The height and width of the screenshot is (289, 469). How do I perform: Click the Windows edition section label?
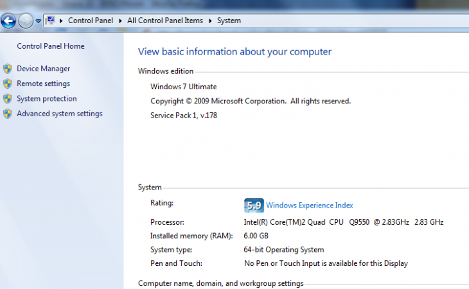tap(166, 71)
